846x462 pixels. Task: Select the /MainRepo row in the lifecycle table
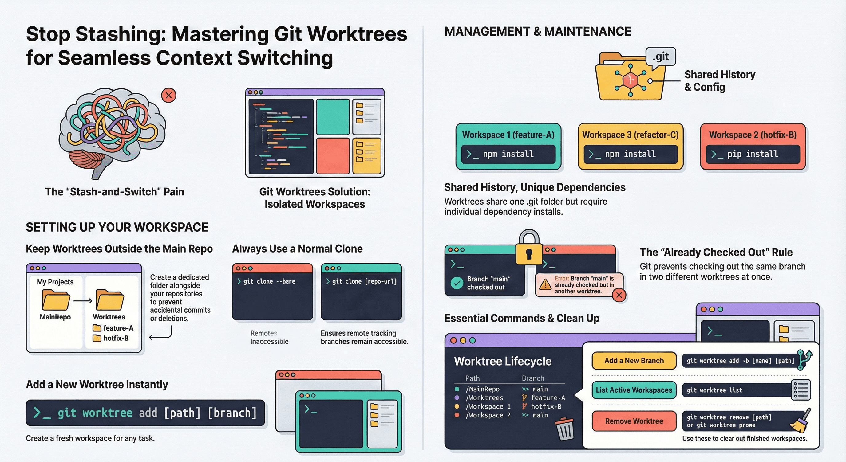483,389
